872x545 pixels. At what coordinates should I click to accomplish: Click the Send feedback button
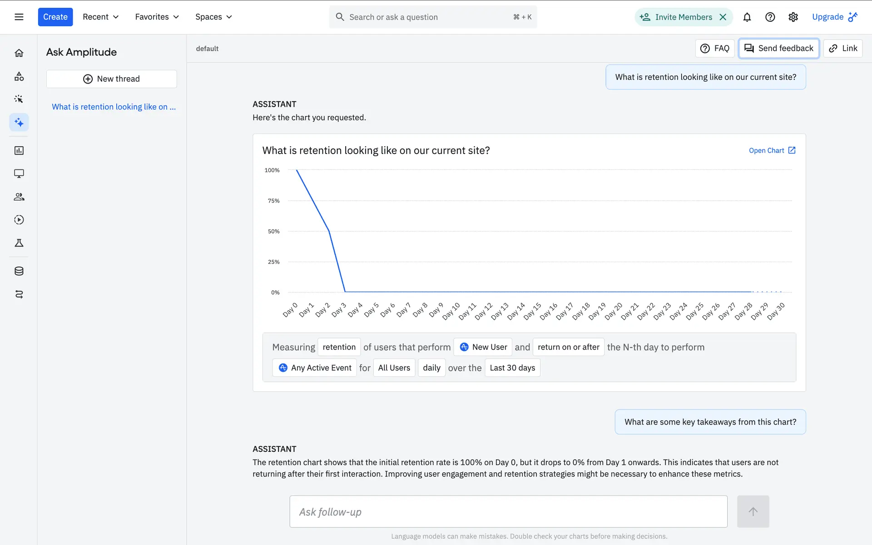(x=778, y=48)
